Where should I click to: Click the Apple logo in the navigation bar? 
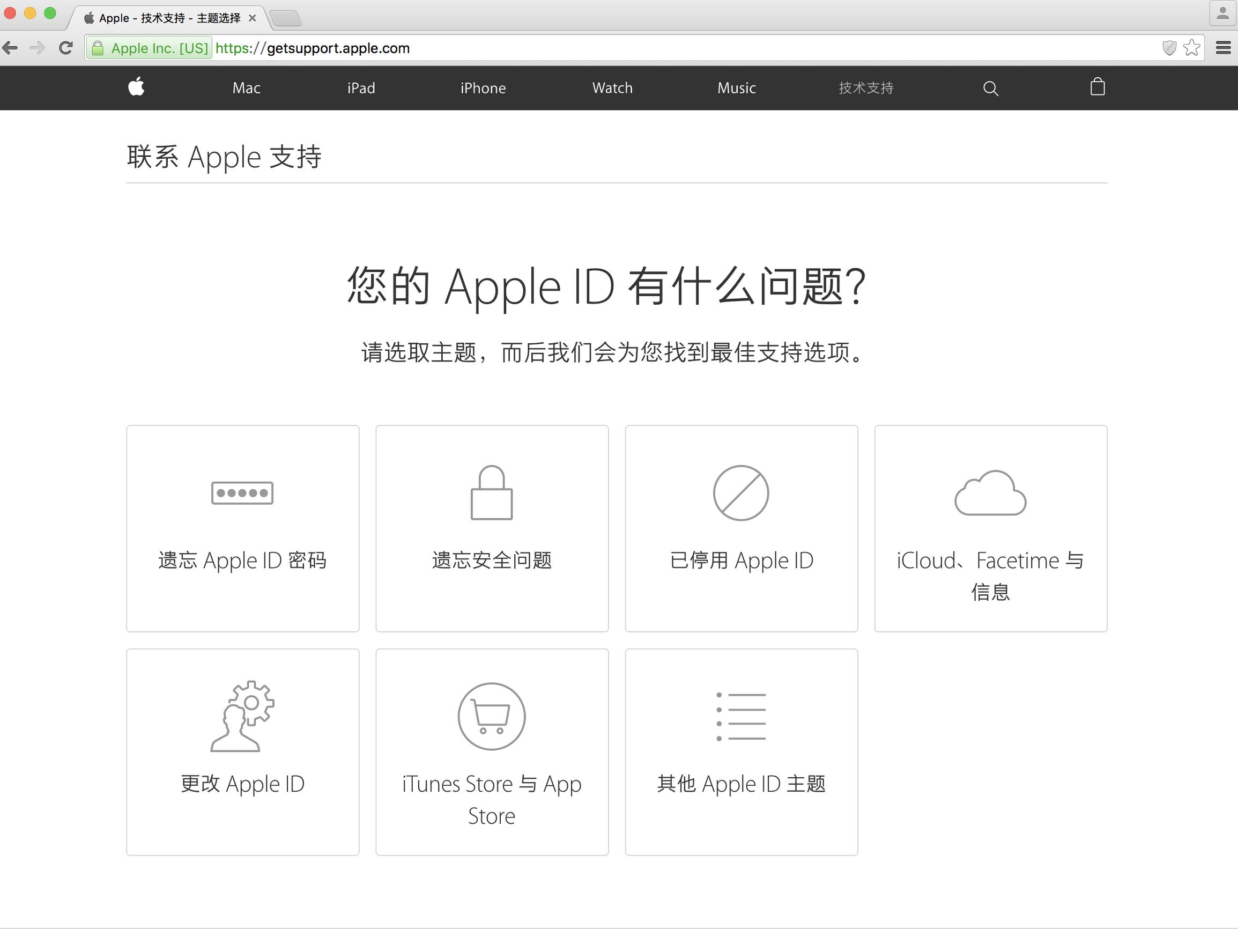137,88
